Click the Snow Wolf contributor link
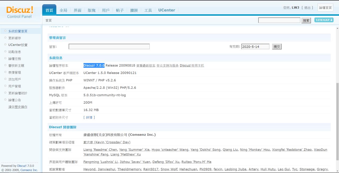Viewport: 339px width, 173px height. click(169, 169)
